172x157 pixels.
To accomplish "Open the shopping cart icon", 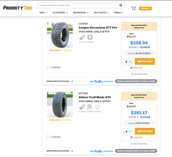I will click(x=133, y=8).
